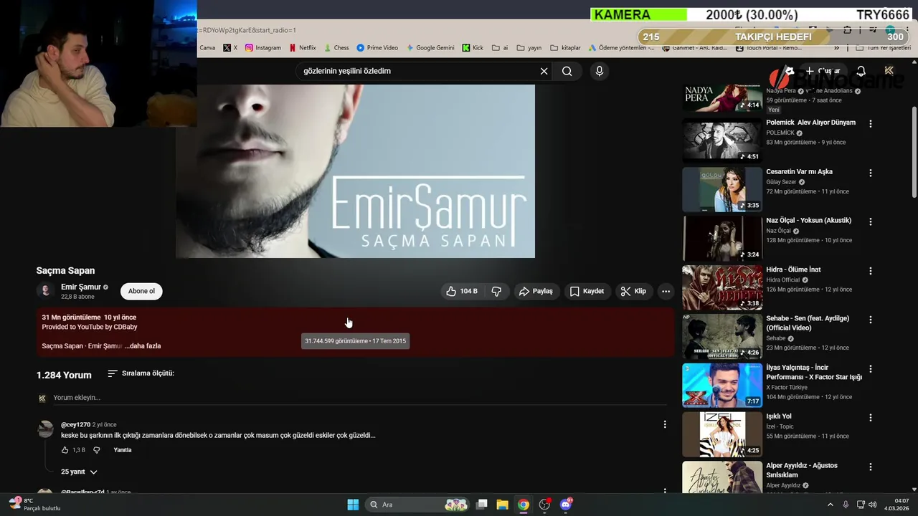
Task: Open options for Alev Alıyor Dünyam
Action: tap(871, 124)
